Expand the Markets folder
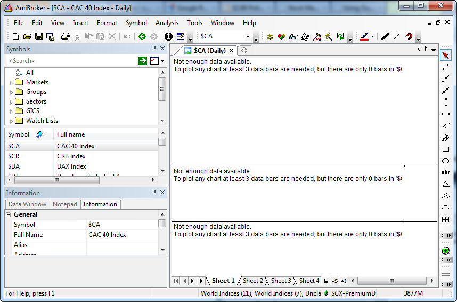The width and height of the screenshot is (457, 302). (x=11, y=83)
